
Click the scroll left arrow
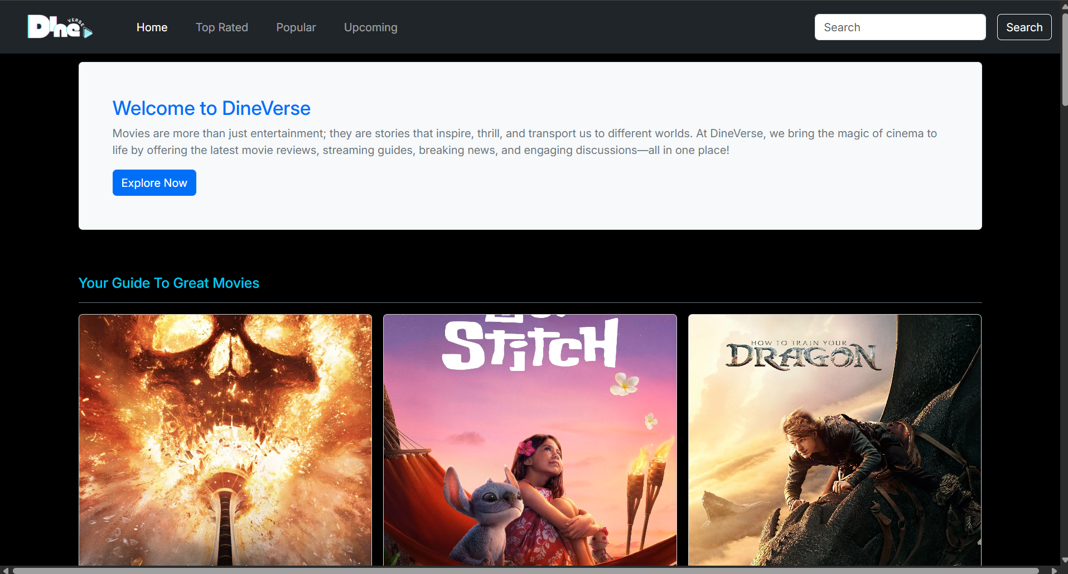pos(4,570)
